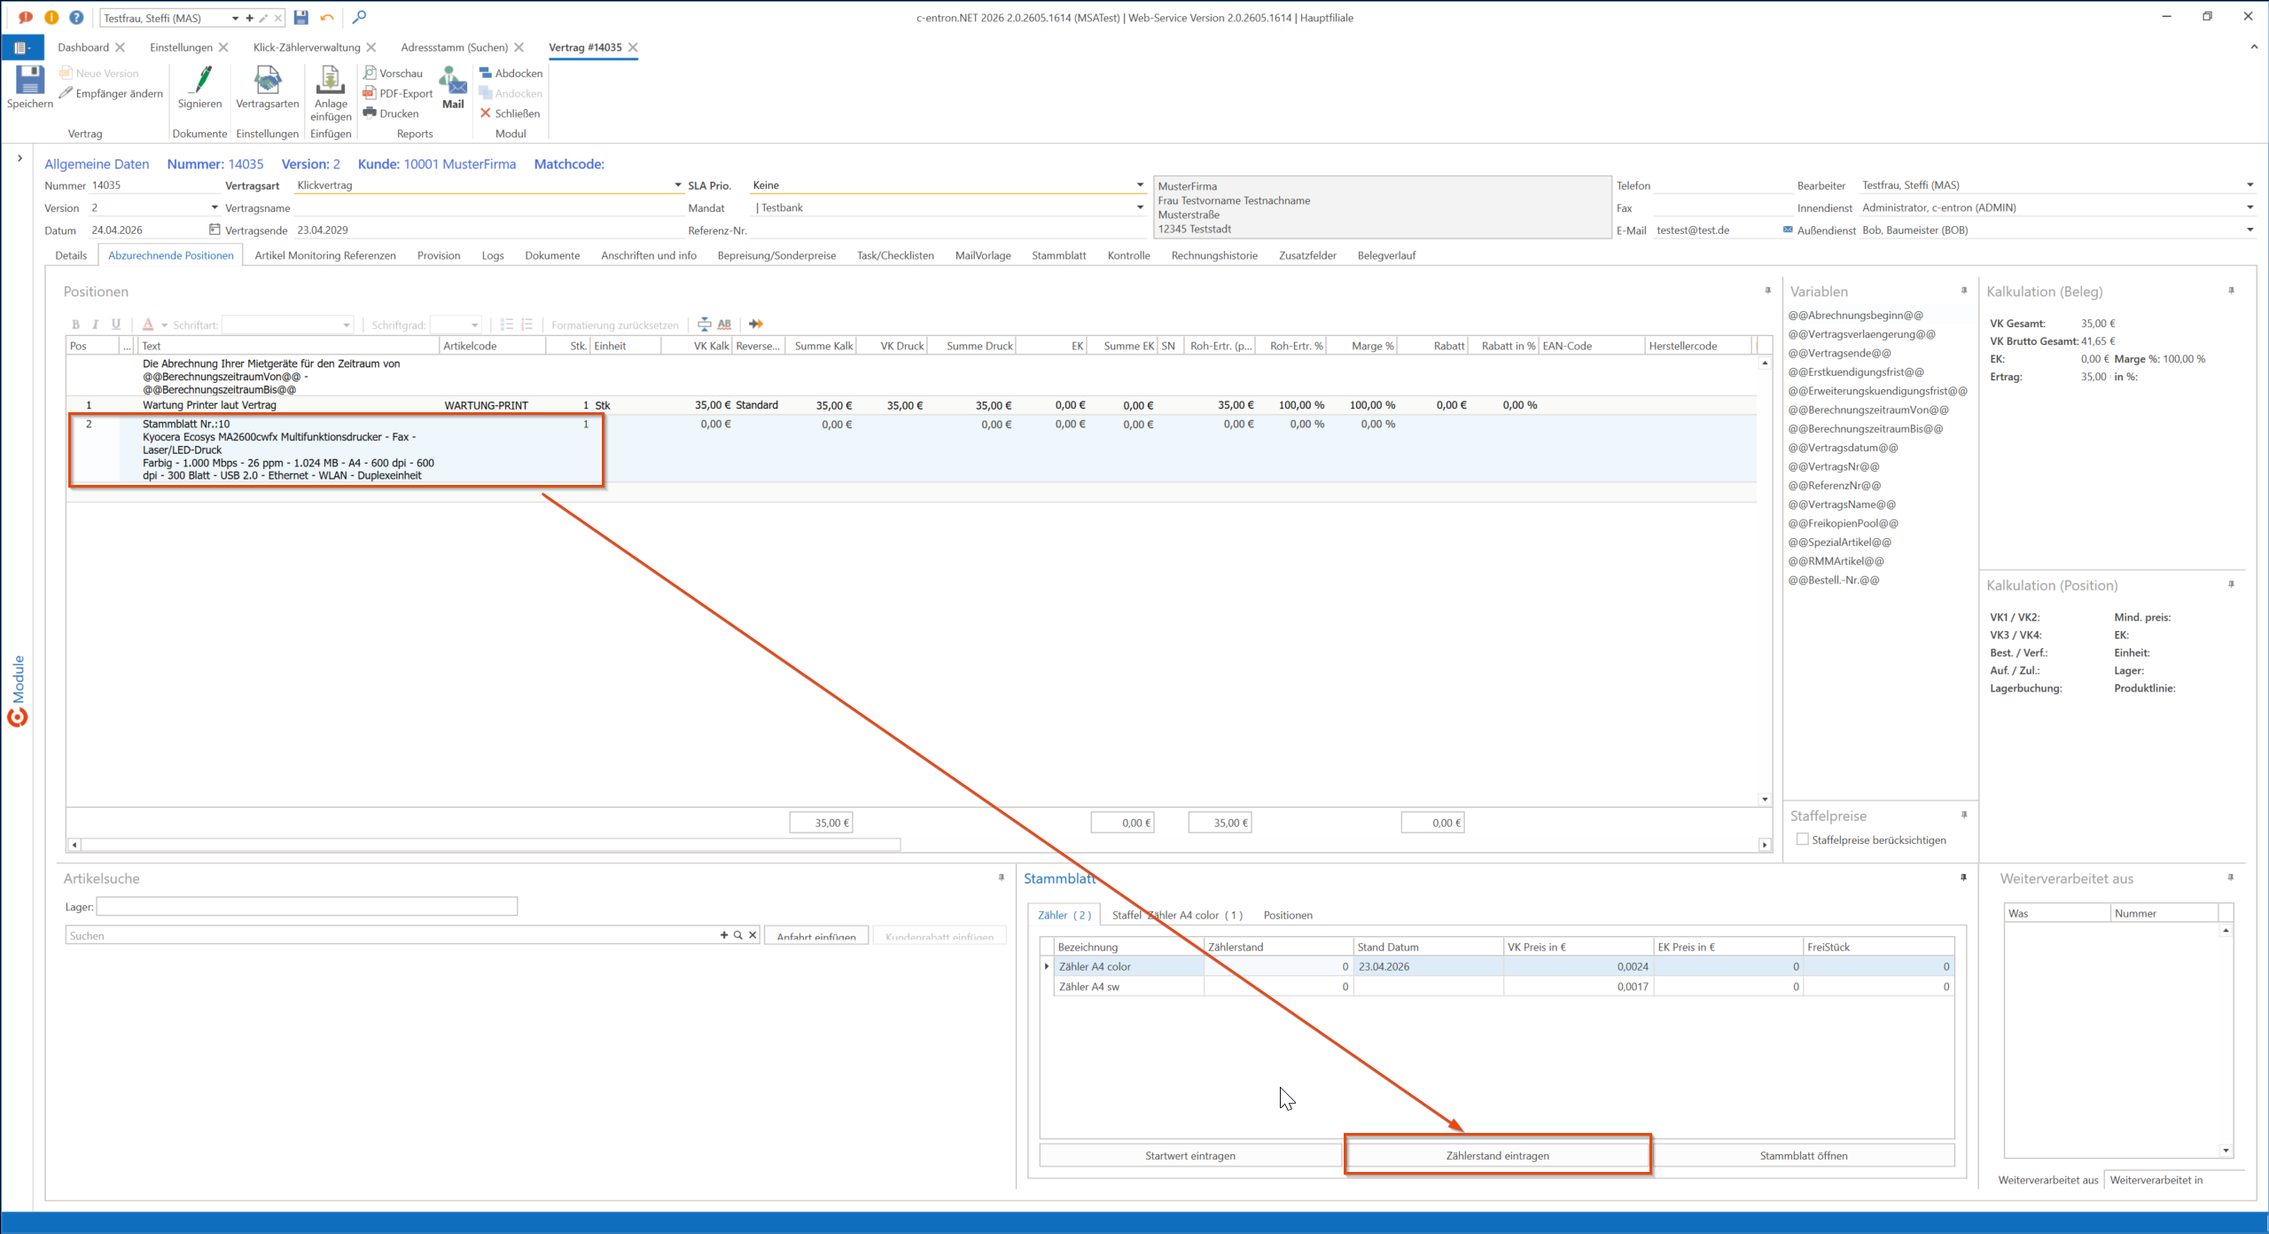Click Schließen with red X

510,113
